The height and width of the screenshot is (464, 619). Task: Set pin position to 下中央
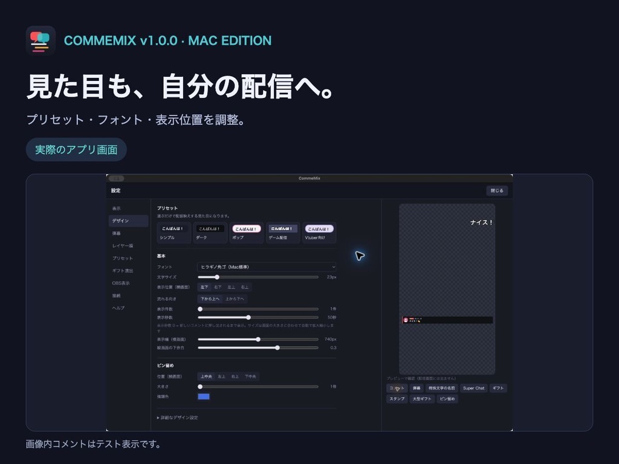coord(250,376)
